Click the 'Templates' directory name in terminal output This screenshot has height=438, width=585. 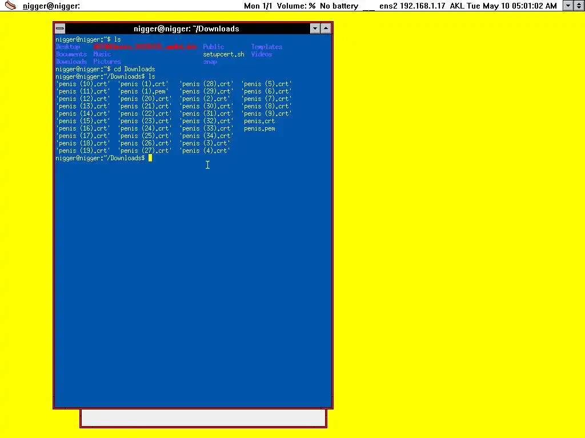click(x=266, y=47)
